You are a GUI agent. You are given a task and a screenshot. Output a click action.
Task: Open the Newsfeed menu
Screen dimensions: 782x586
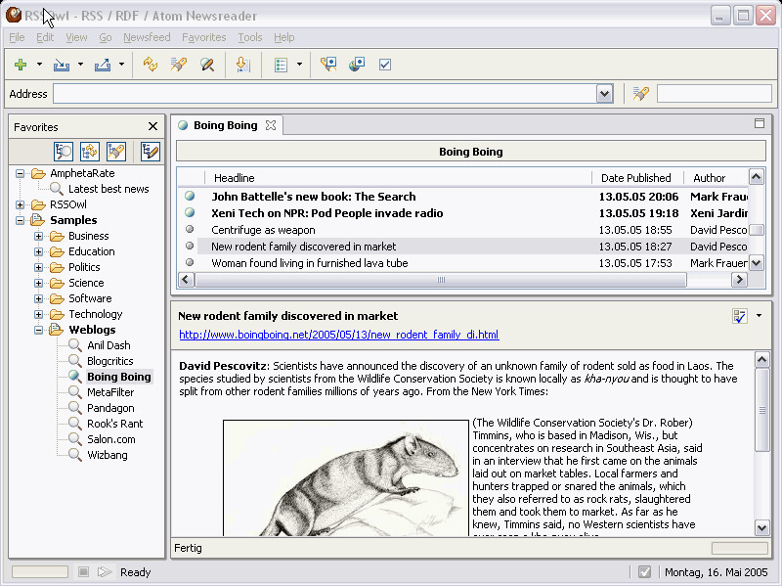pyautogui.click(x=147, y=37)
